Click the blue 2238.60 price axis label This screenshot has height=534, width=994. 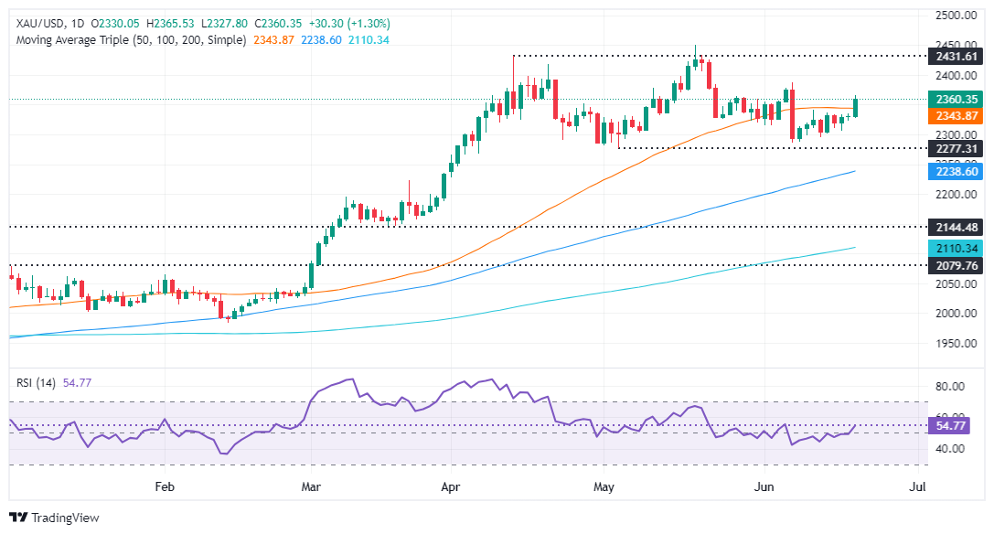coord(956,171)
